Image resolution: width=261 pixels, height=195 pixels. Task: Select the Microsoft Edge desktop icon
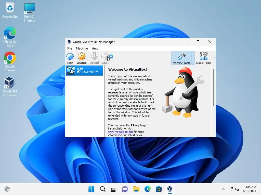[10, 37]
